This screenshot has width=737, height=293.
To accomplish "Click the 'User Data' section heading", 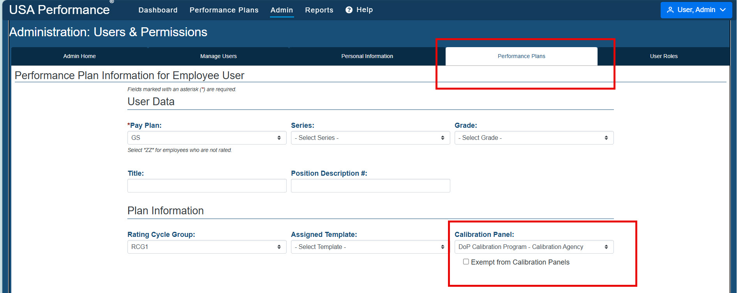I will coord(151,102).
